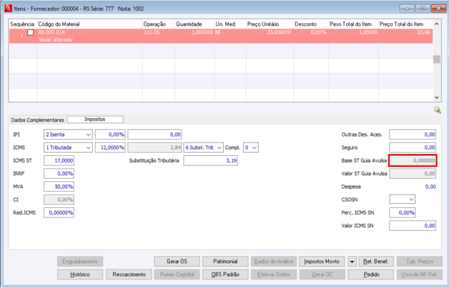Click the Ret. Benef. button
450x287 pixels.
point(376,261)
